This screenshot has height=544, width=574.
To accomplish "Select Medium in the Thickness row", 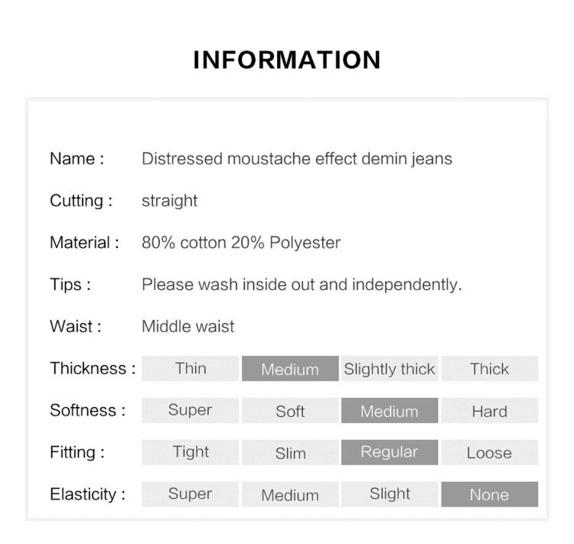I will pyautogui.click(x=290, y=368).
